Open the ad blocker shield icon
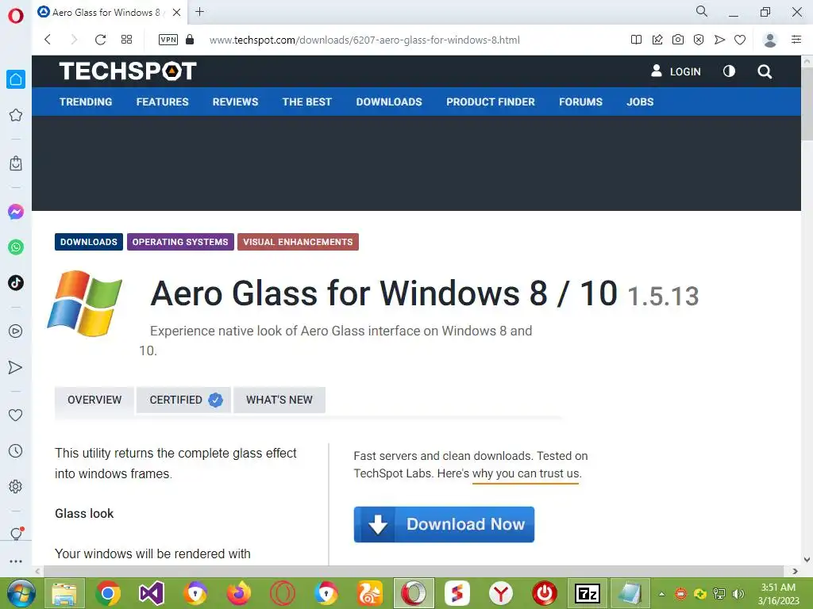Image resolution: width=813 pixels, height=609 pixels. pyautogui.click(x=699, y=40)
